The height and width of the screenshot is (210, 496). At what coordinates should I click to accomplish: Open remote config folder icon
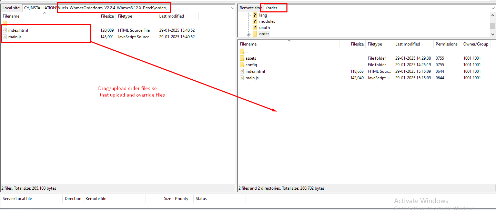[x=242, y=65]
